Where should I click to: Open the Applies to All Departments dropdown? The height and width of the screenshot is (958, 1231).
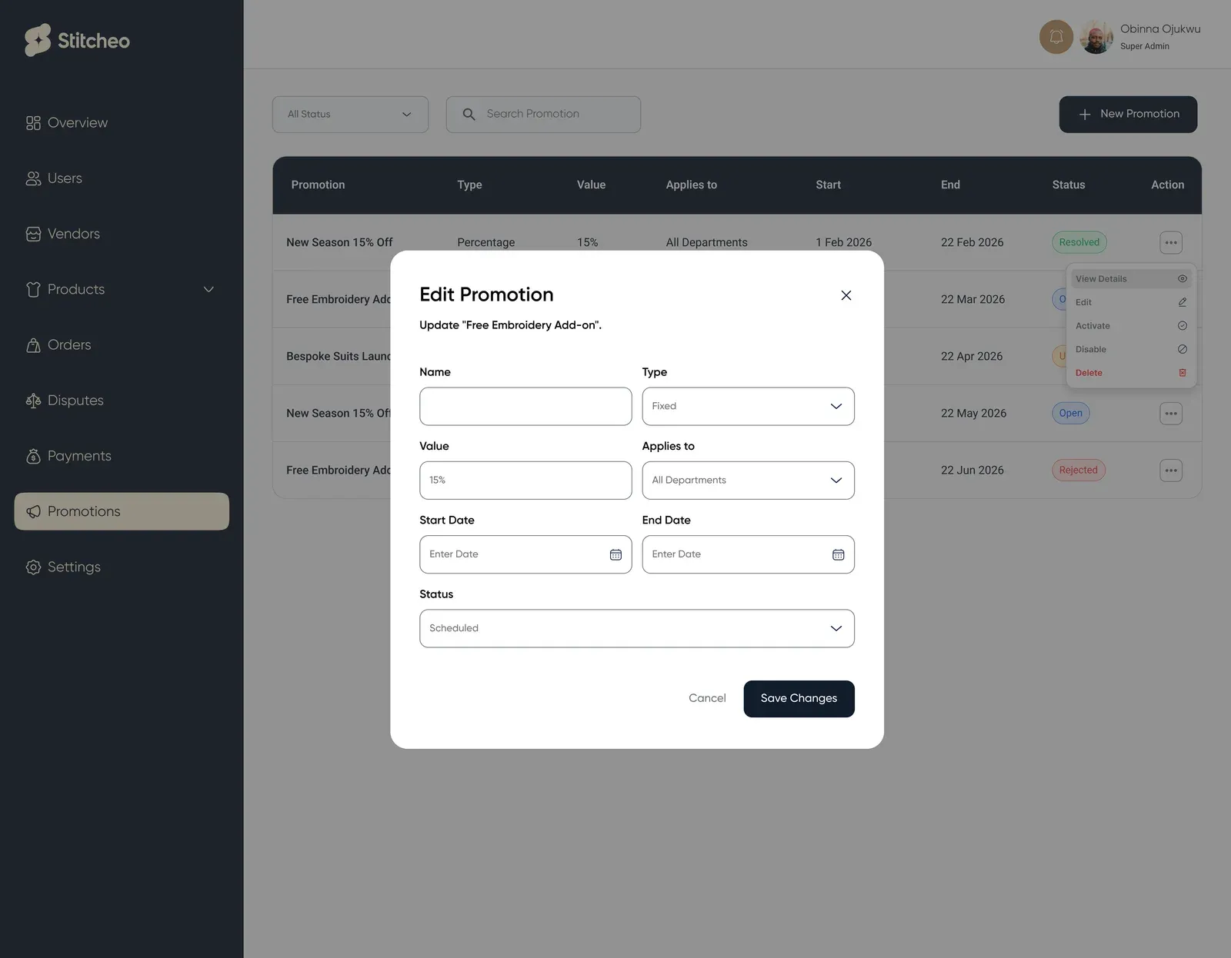[749, 481]
